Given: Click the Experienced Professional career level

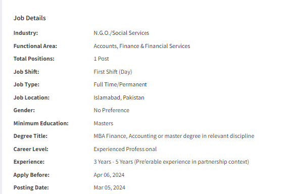Looking at the screenshot, I should [x=125, y=149].
